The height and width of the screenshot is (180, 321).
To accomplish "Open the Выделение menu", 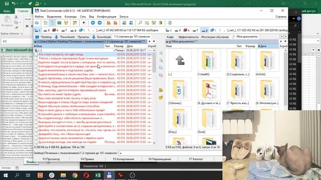I will click(54, 16).
